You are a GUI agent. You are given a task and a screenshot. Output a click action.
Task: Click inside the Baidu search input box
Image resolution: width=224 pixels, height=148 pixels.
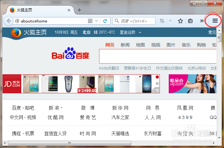(x=158, y=56)
